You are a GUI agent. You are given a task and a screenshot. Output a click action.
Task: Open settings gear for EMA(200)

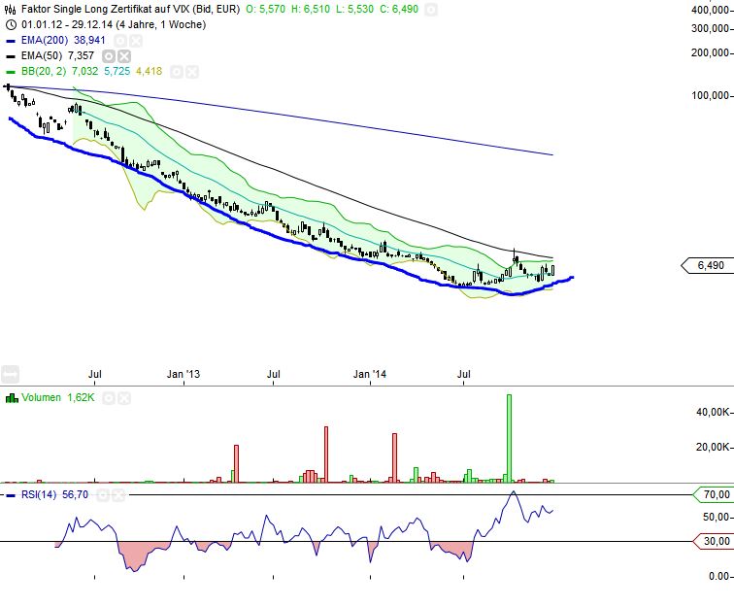(x=120, y=41)
